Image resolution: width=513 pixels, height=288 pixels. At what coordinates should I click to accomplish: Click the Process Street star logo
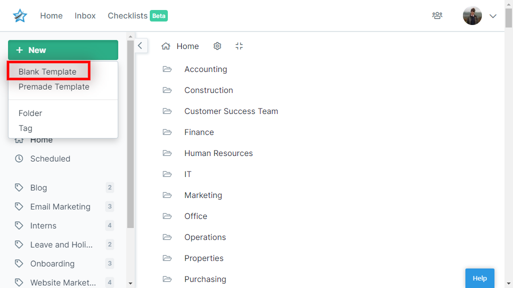20,15
